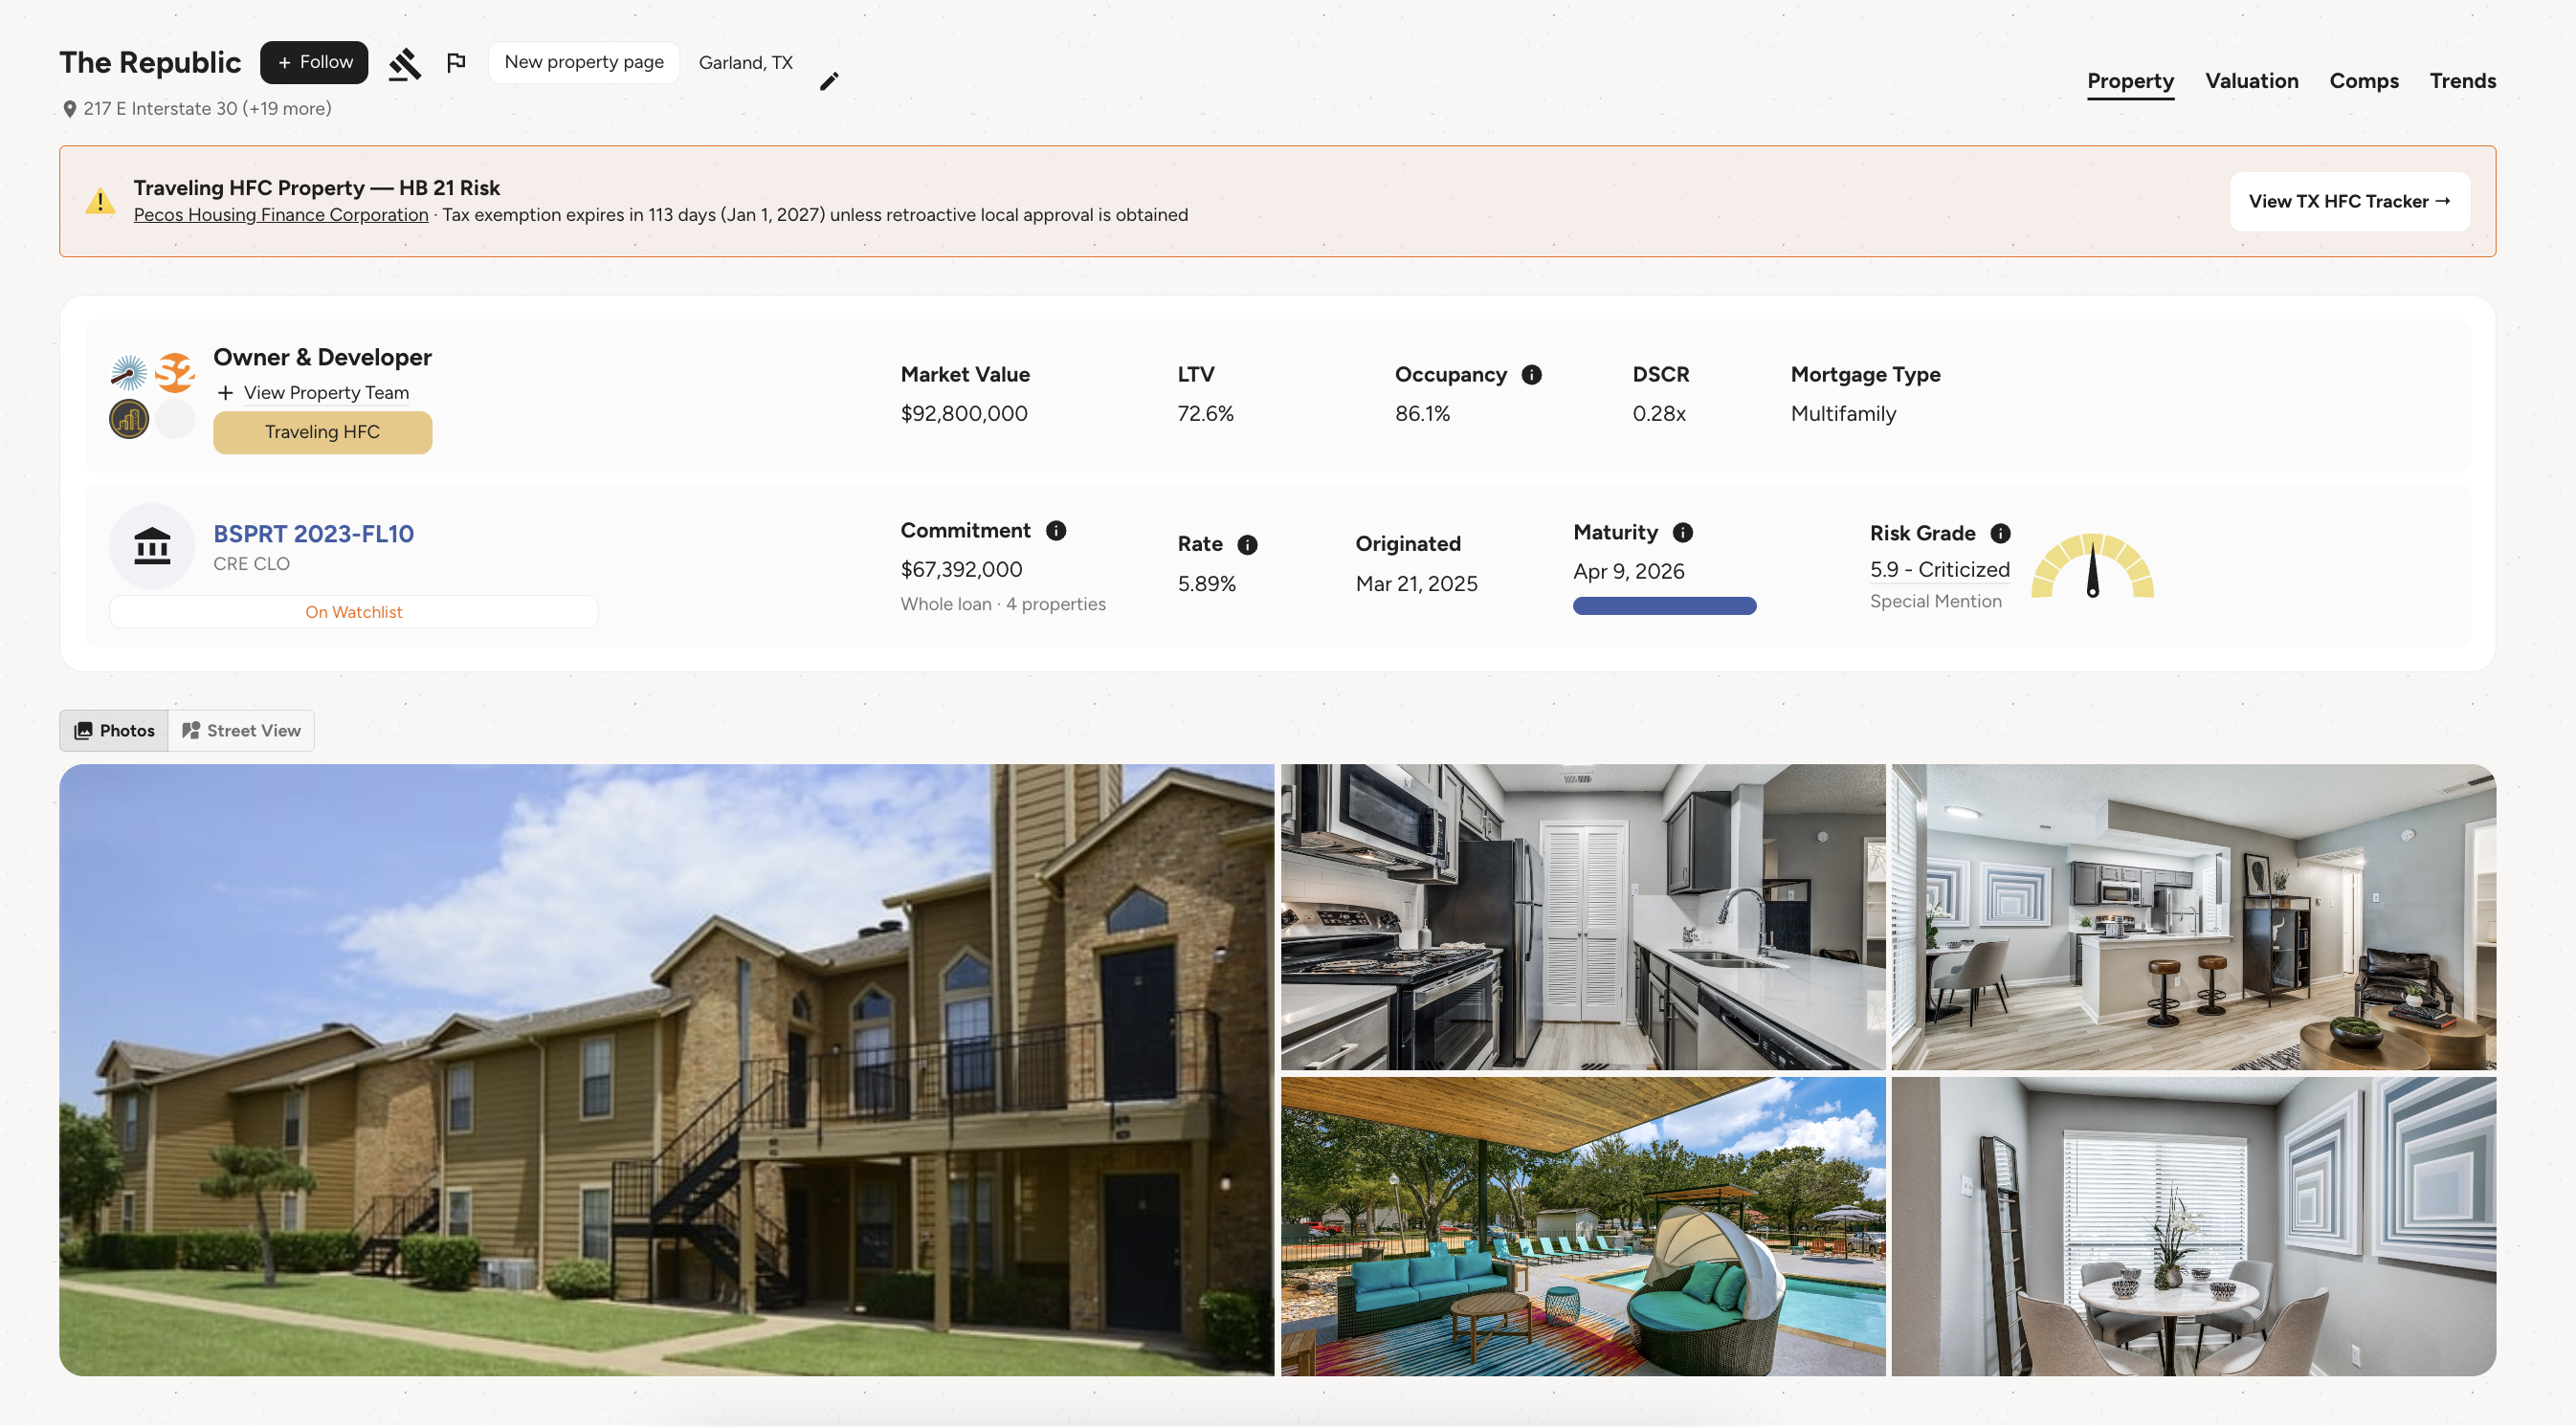The image size is (2576, 1427).
Task: Select the Street View tab
Action: tap(241, 731)
